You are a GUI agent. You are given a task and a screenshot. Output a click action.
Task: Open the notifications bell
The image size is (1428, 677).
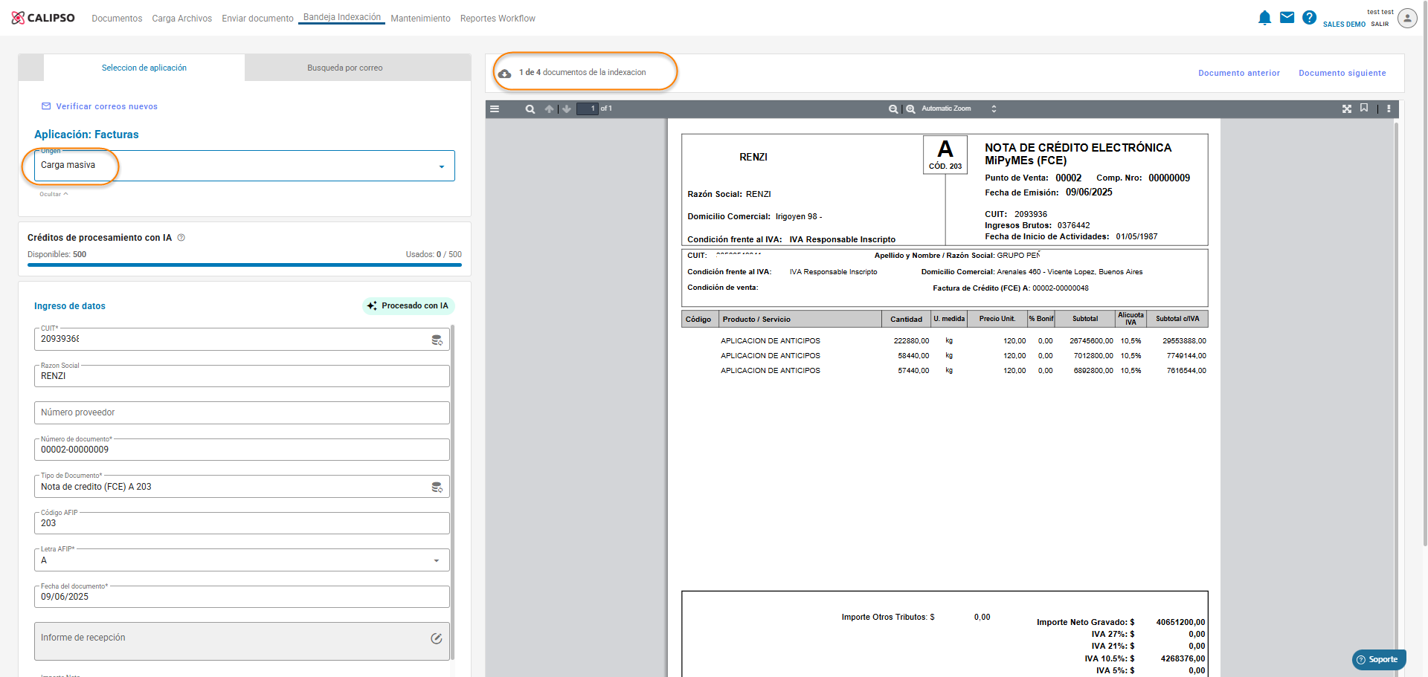1264,18
